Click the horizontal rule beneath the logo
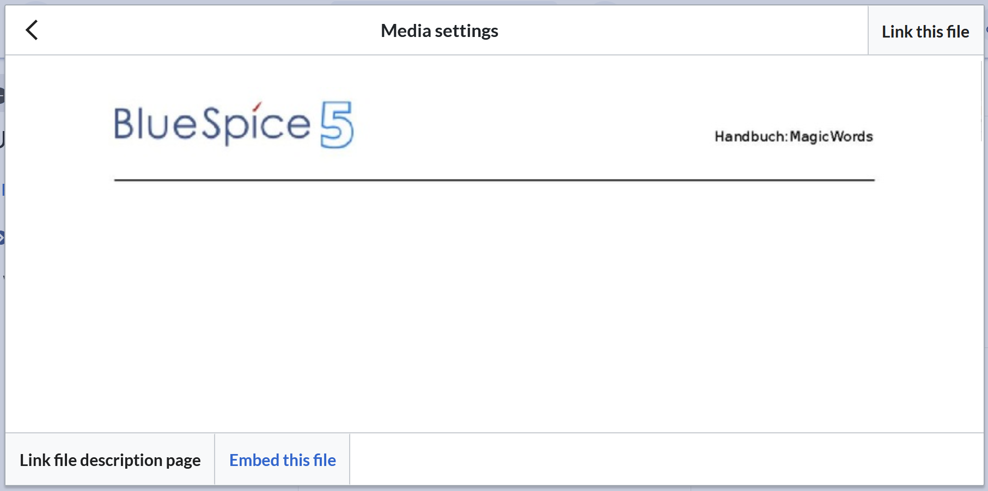This screenshot has height=491, width=988. coord(493,180)
